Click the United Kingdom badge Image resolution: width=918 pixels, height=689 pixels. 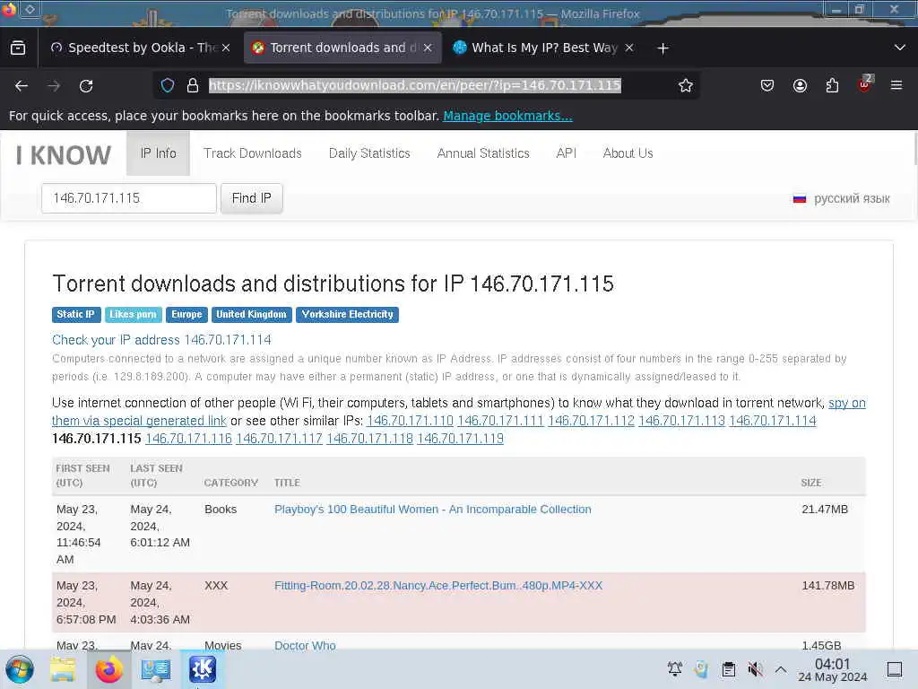[252, 315]
